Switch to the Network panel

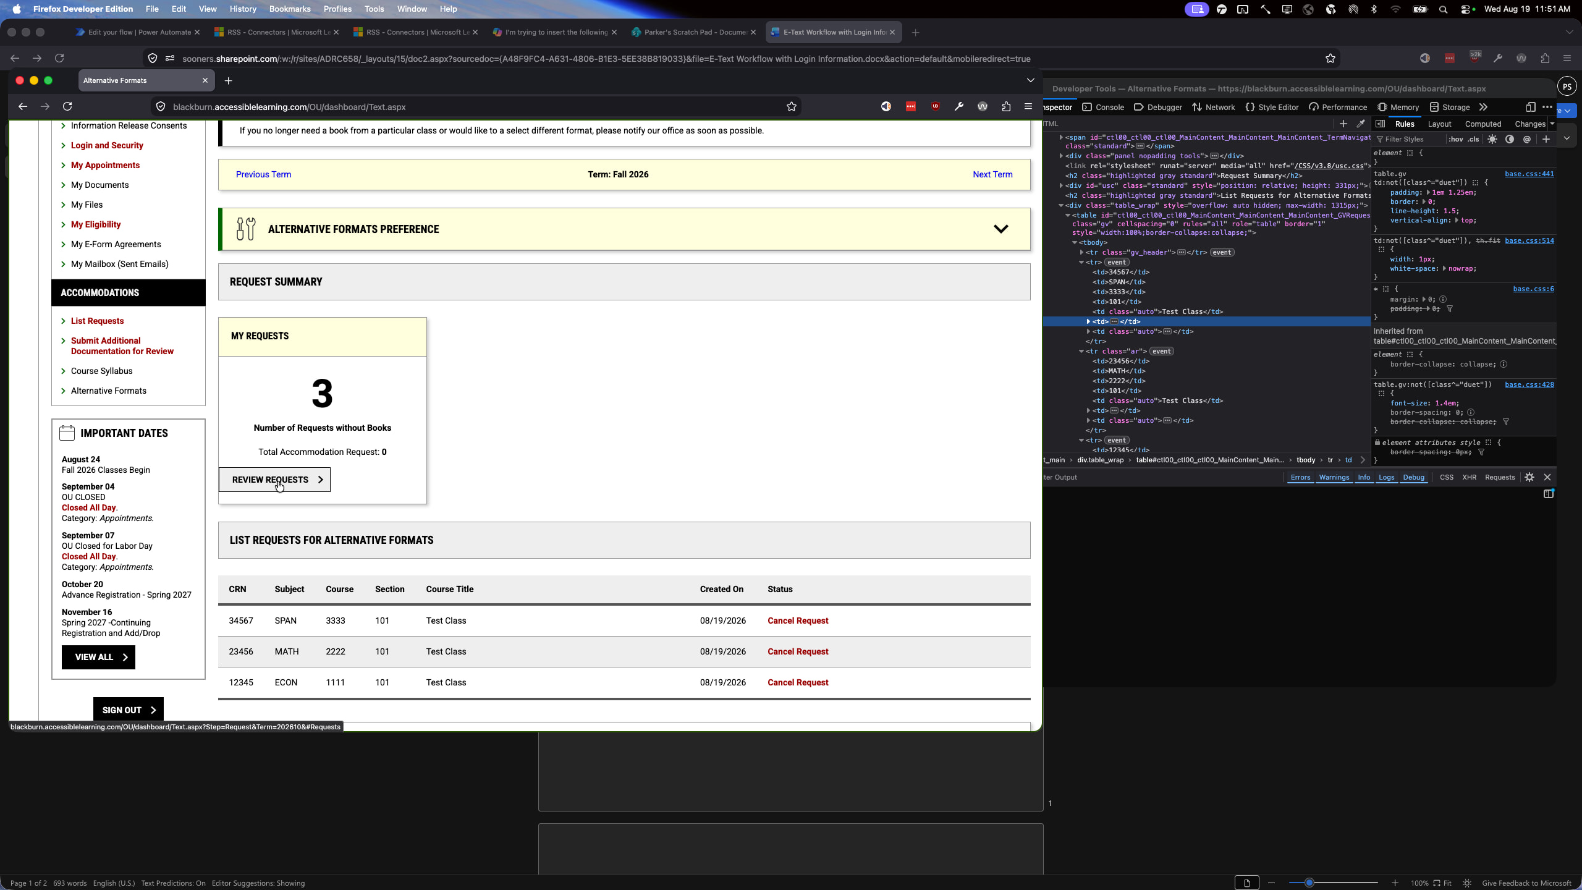click(x=1213, y=107)
